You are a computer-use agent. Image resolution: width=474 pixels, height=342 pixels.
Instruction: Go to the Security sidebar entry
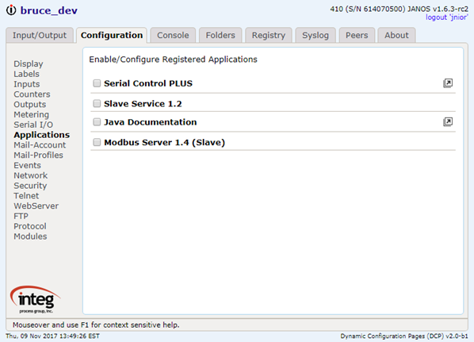coord(30,186)
